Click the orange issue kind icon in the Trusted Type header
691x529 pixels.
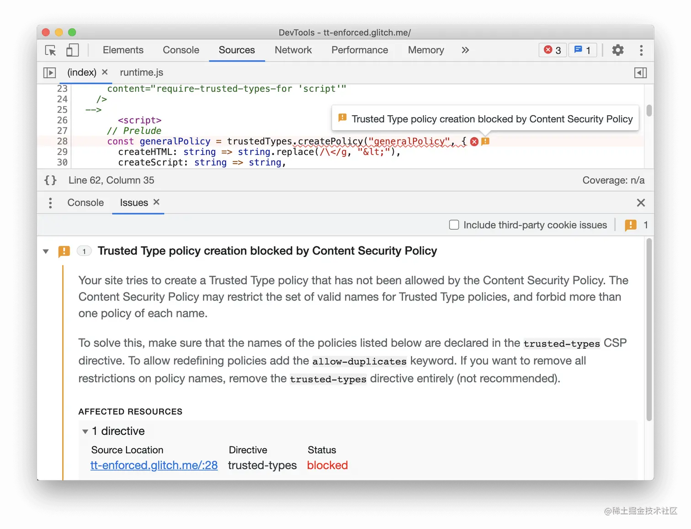pos(64,251)
